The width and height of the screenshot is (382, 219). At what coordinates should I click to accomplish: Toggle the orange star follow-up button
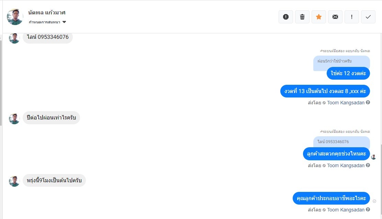click(x=319, y=17)
